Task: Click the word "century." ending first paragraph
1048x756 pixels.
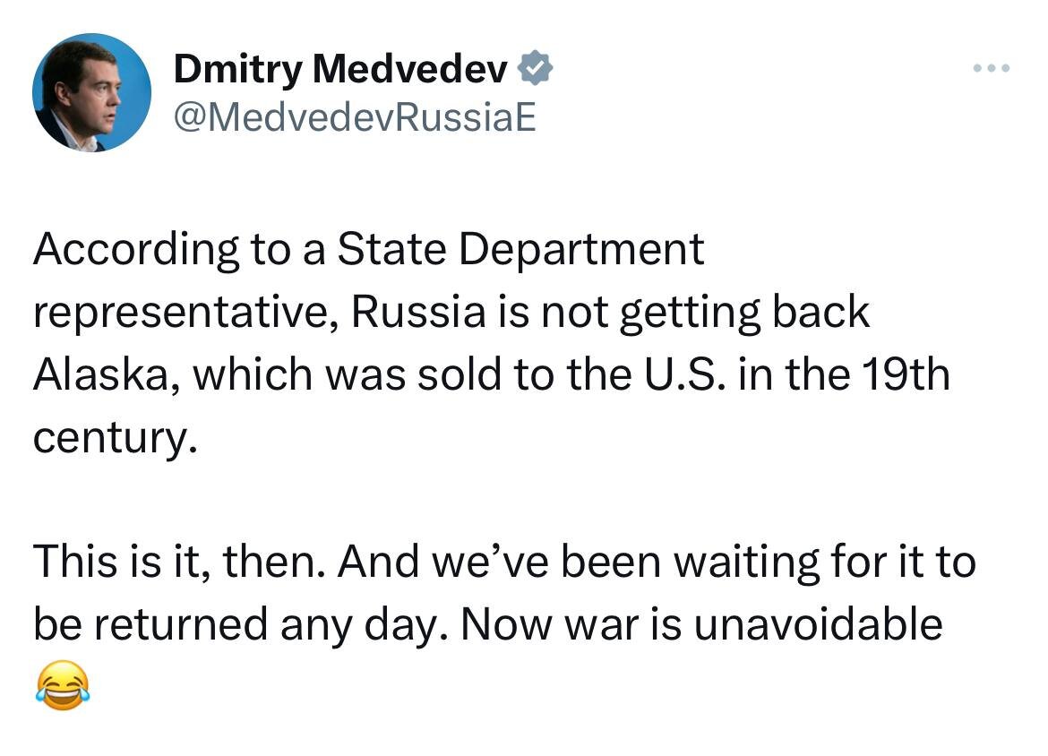Action: pyautogui.click(x=116, y=439)
